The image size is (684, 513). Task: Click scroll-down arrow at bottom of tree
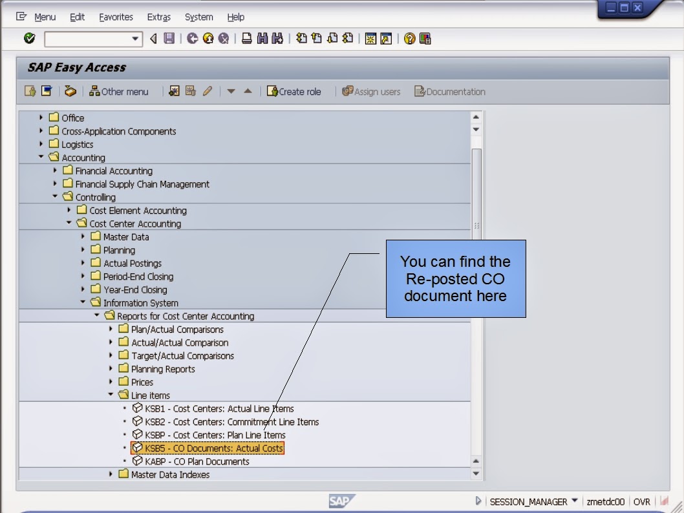[x=476, y=474]
